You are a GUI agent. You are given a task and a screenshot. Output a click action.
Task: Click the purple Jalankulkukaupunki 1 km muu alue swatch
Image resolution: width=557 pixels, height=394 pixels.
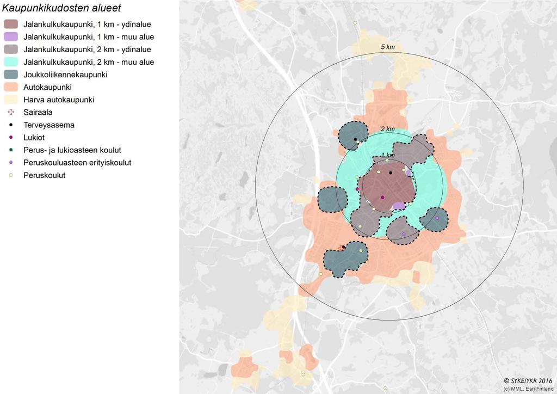click(11, 36)
